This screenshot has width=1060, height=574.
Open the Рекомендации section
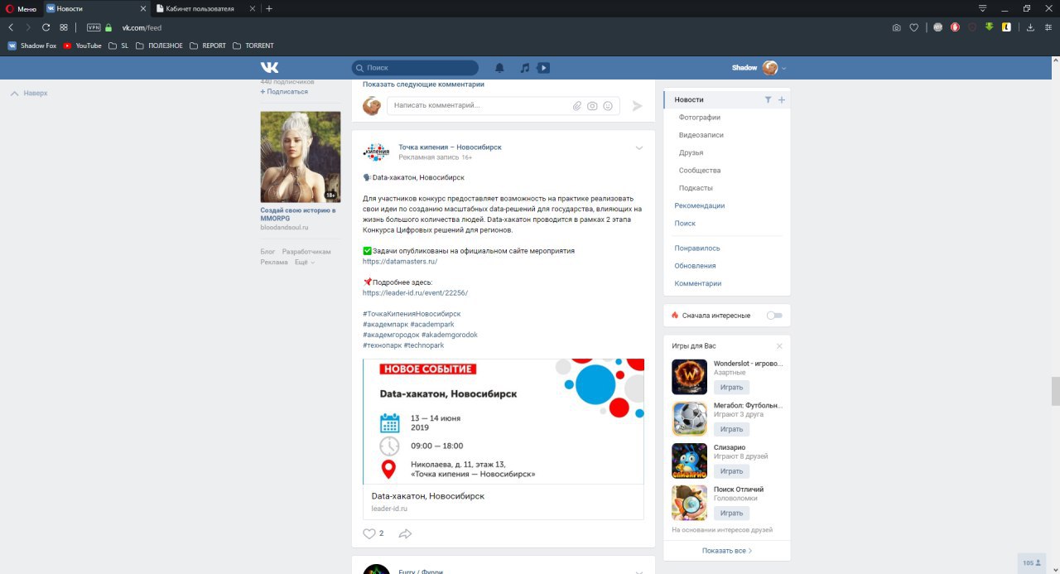click(x=700, y=205)
